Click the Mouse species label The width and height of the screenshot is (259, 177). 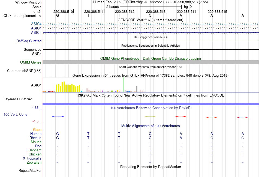(x=36, y=142)
